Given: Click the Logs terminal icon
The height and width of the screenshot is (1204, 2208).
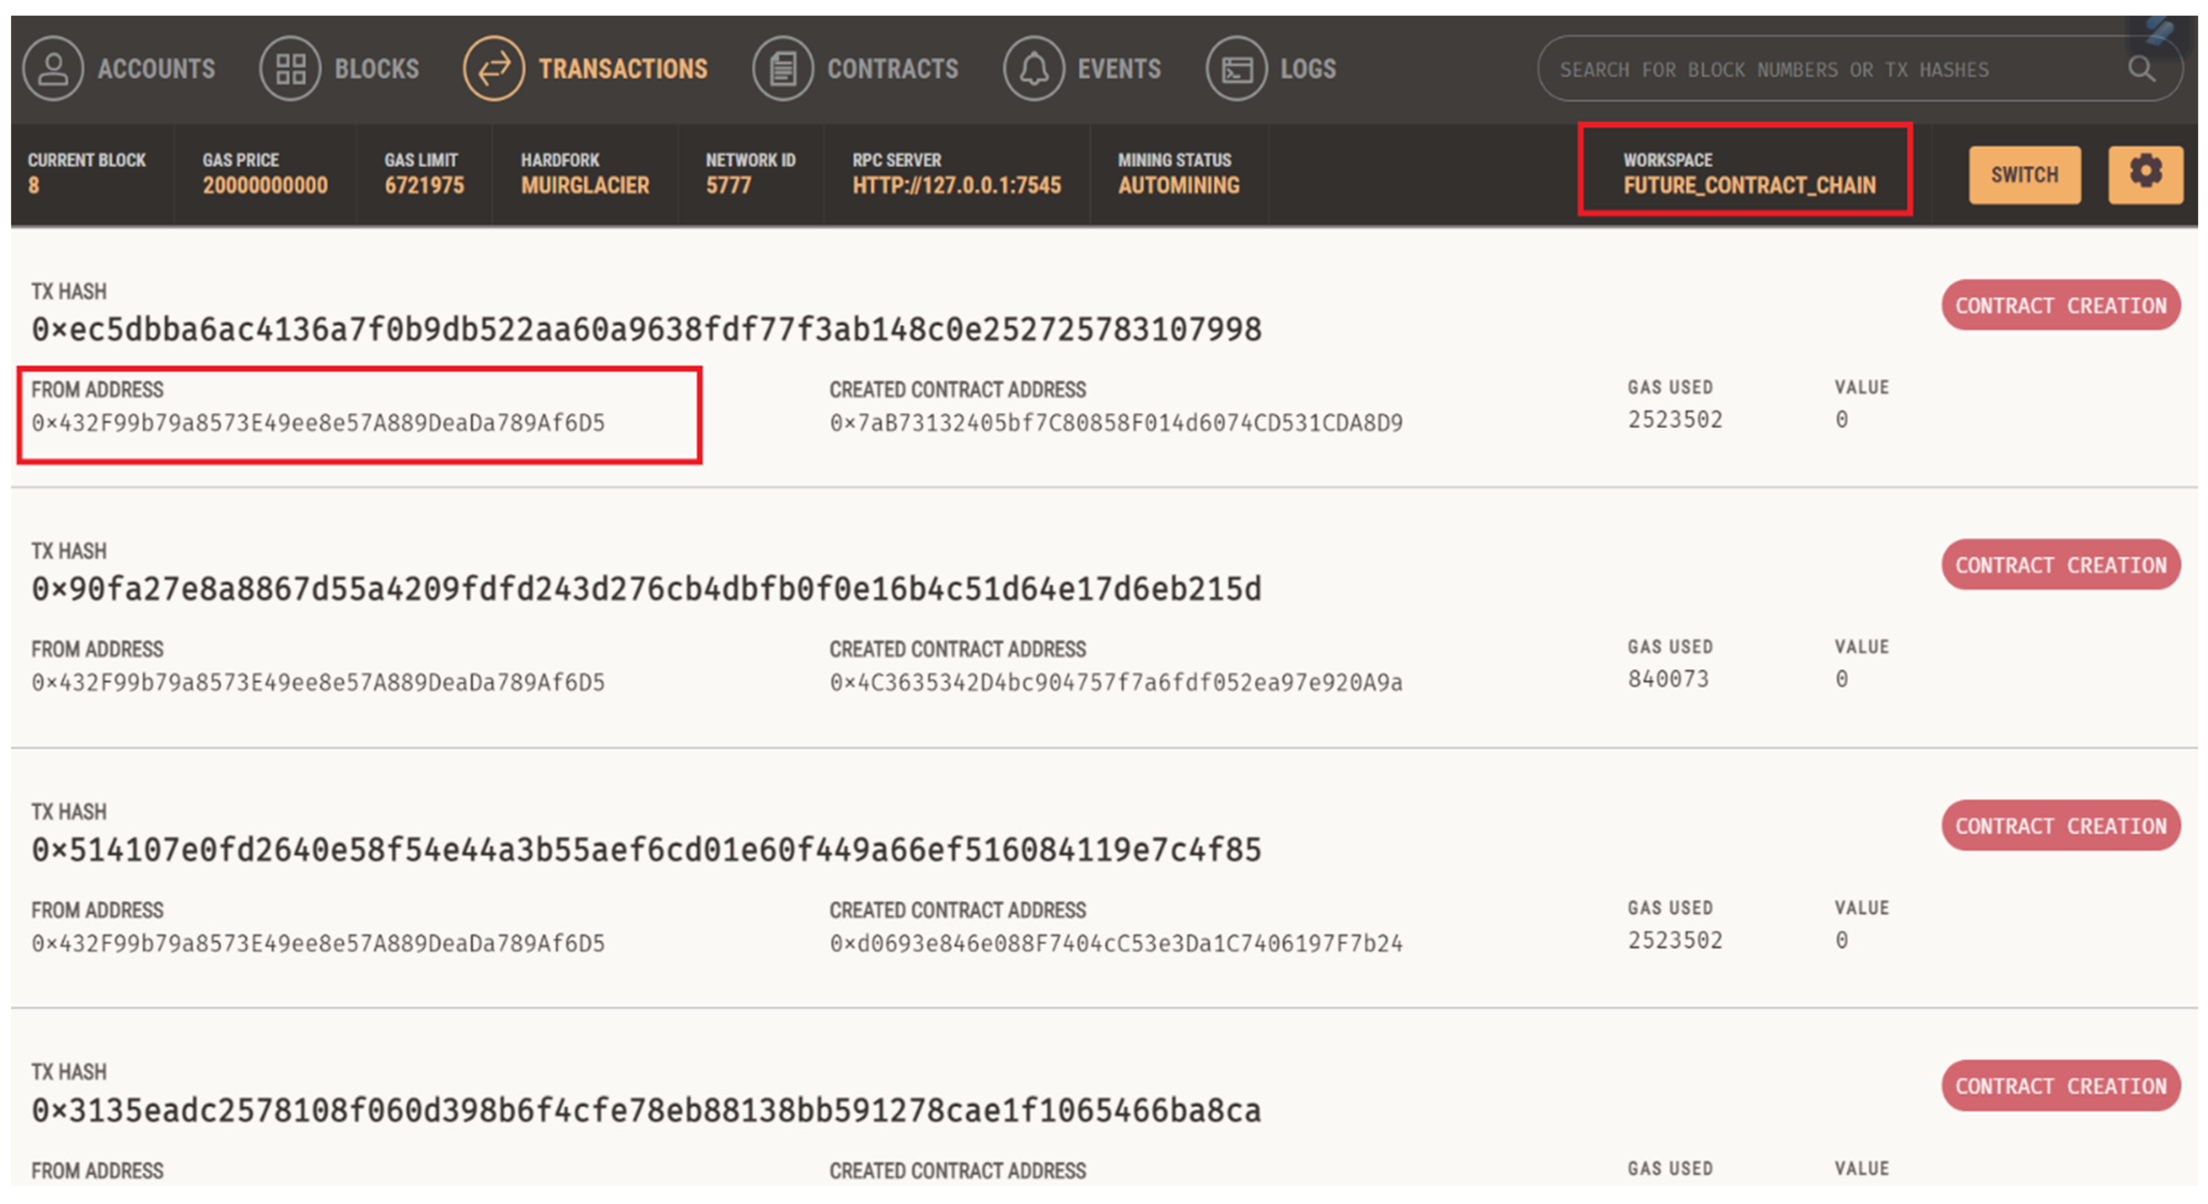Looking at the screenshot, I should [1236, 69].
